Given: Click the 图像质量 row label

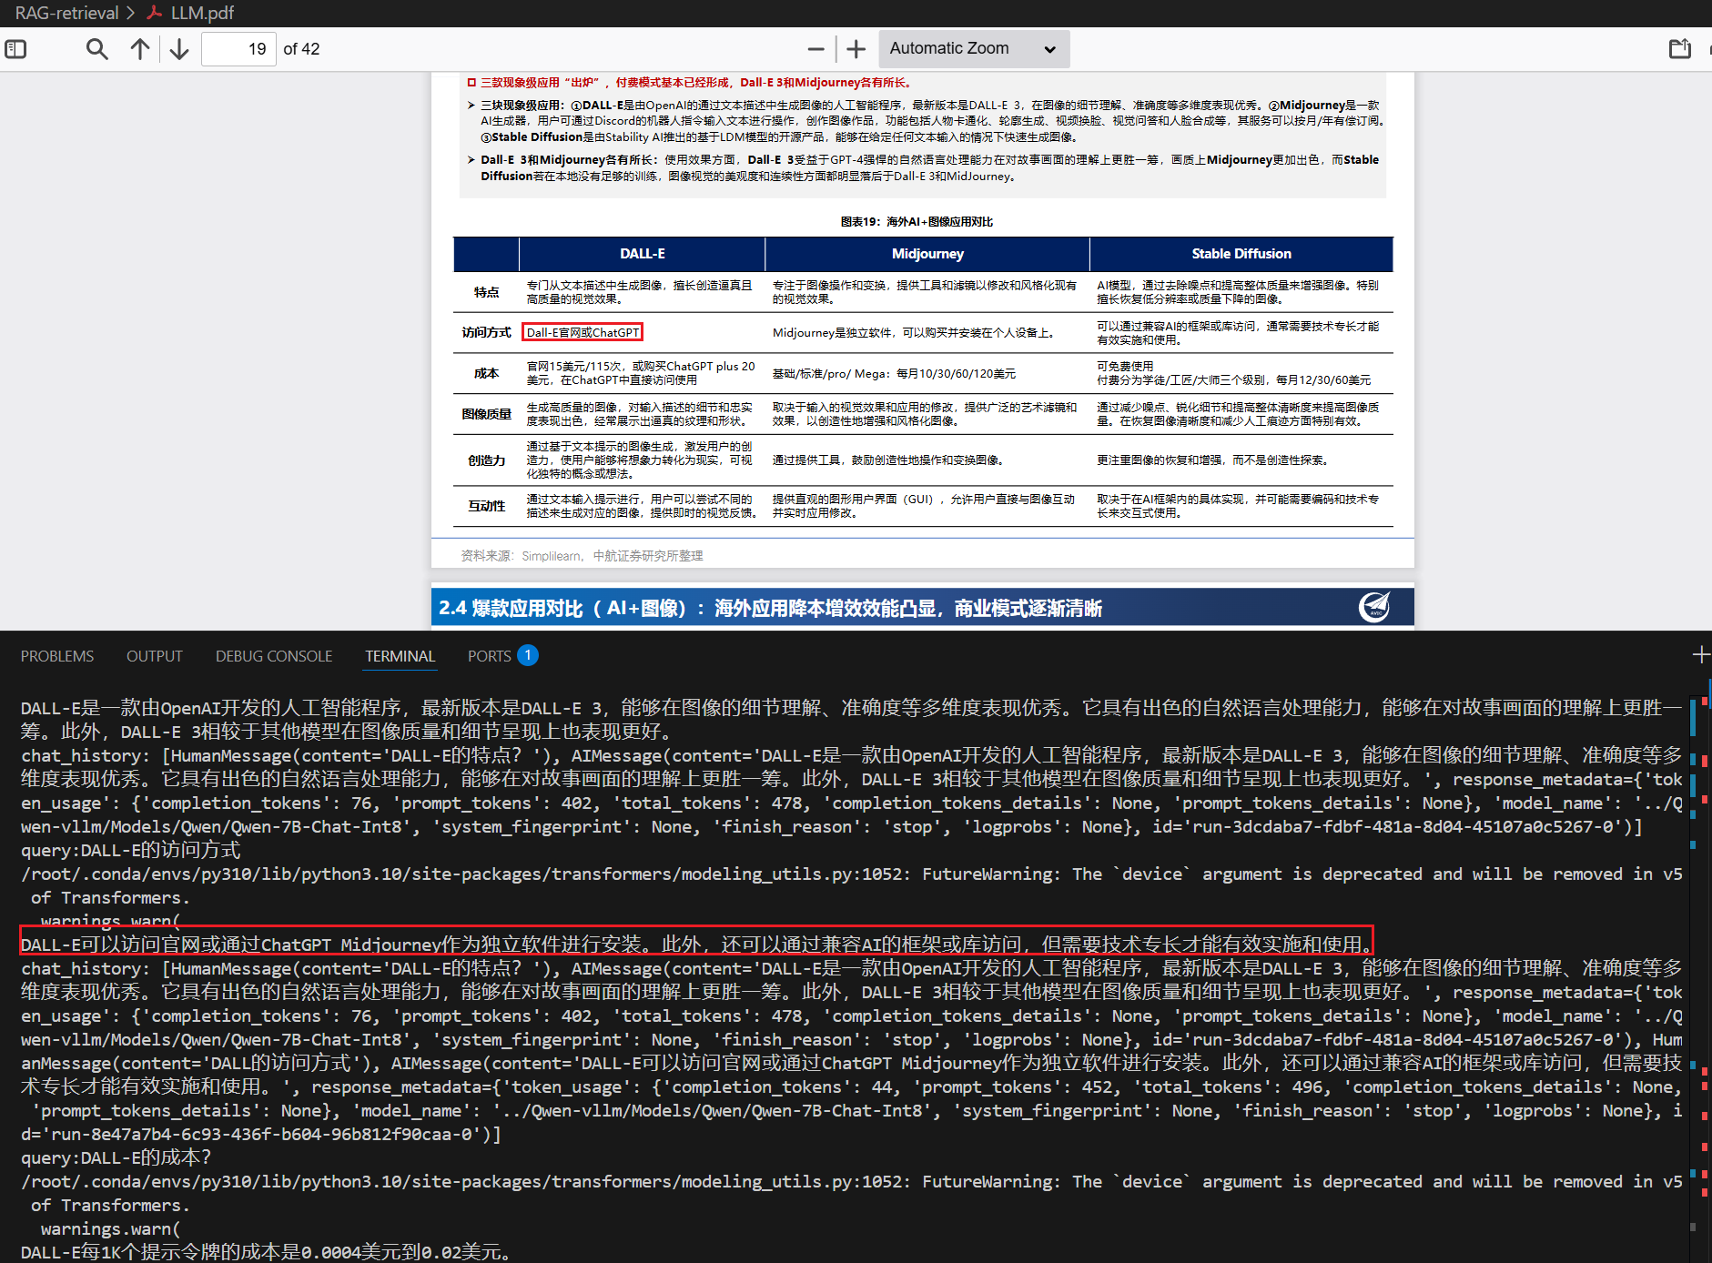Looking at the screenshot, I should pos(486,414).
